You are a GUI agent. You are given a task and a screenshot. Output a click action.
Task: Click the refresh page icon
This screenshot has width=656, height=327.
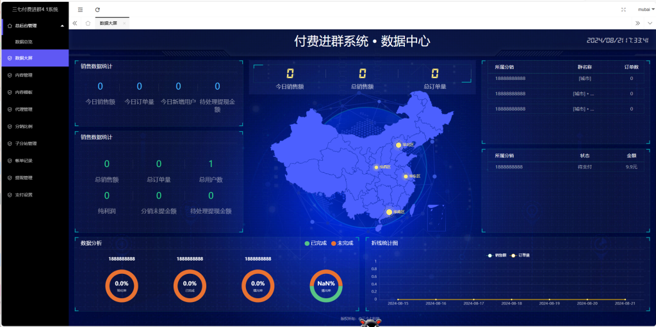97,10
